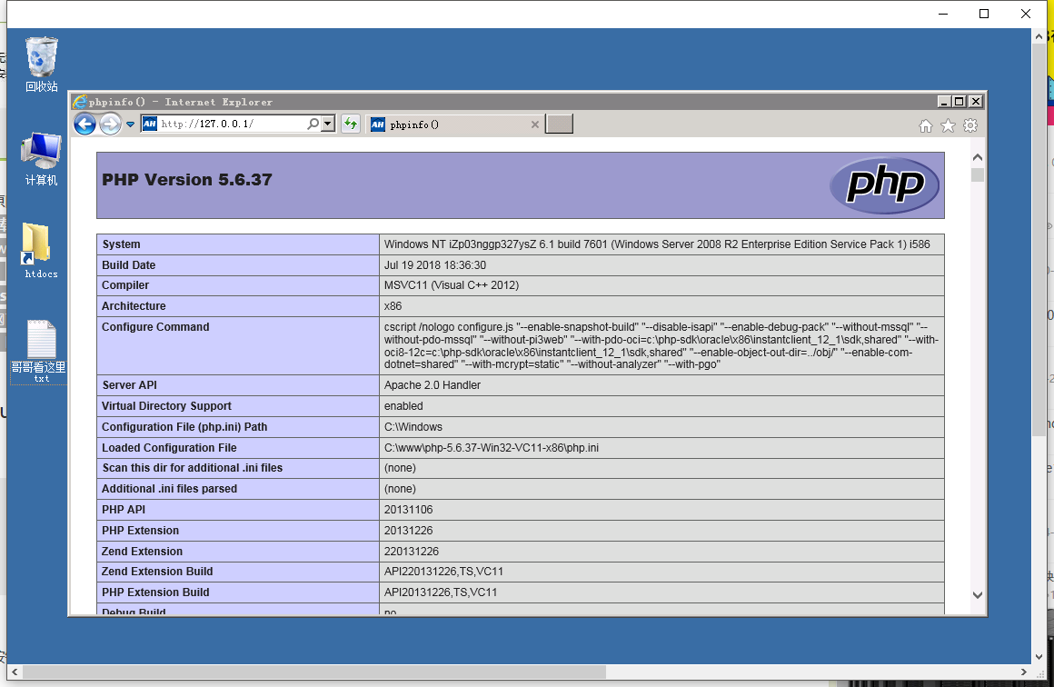Click the IE vertical scrollbar thumb
1054x687 pixels.
click(978, 174)
